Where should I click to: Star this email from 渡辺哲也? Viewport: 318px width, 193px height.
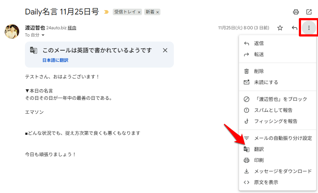coord(280,28)
